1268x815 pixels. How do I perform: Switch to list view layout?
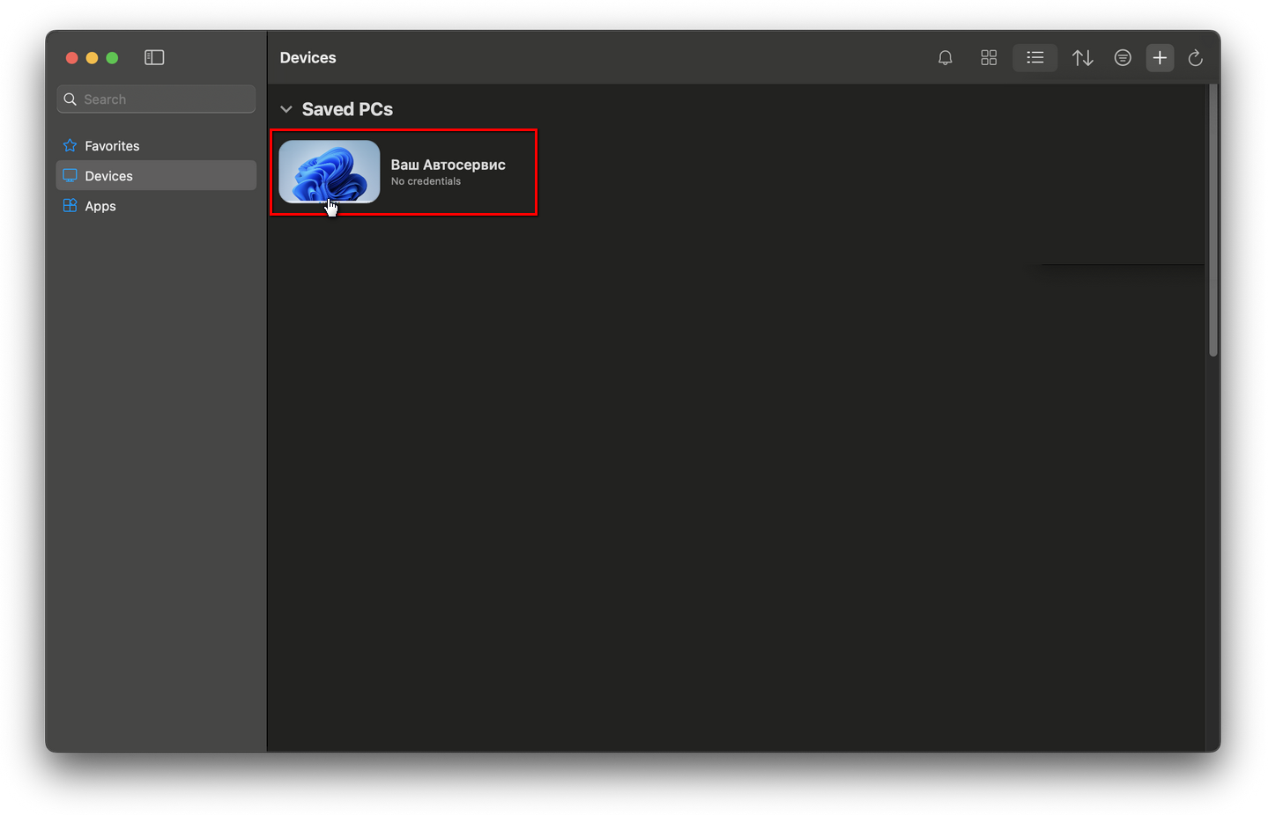(1034, 58)
